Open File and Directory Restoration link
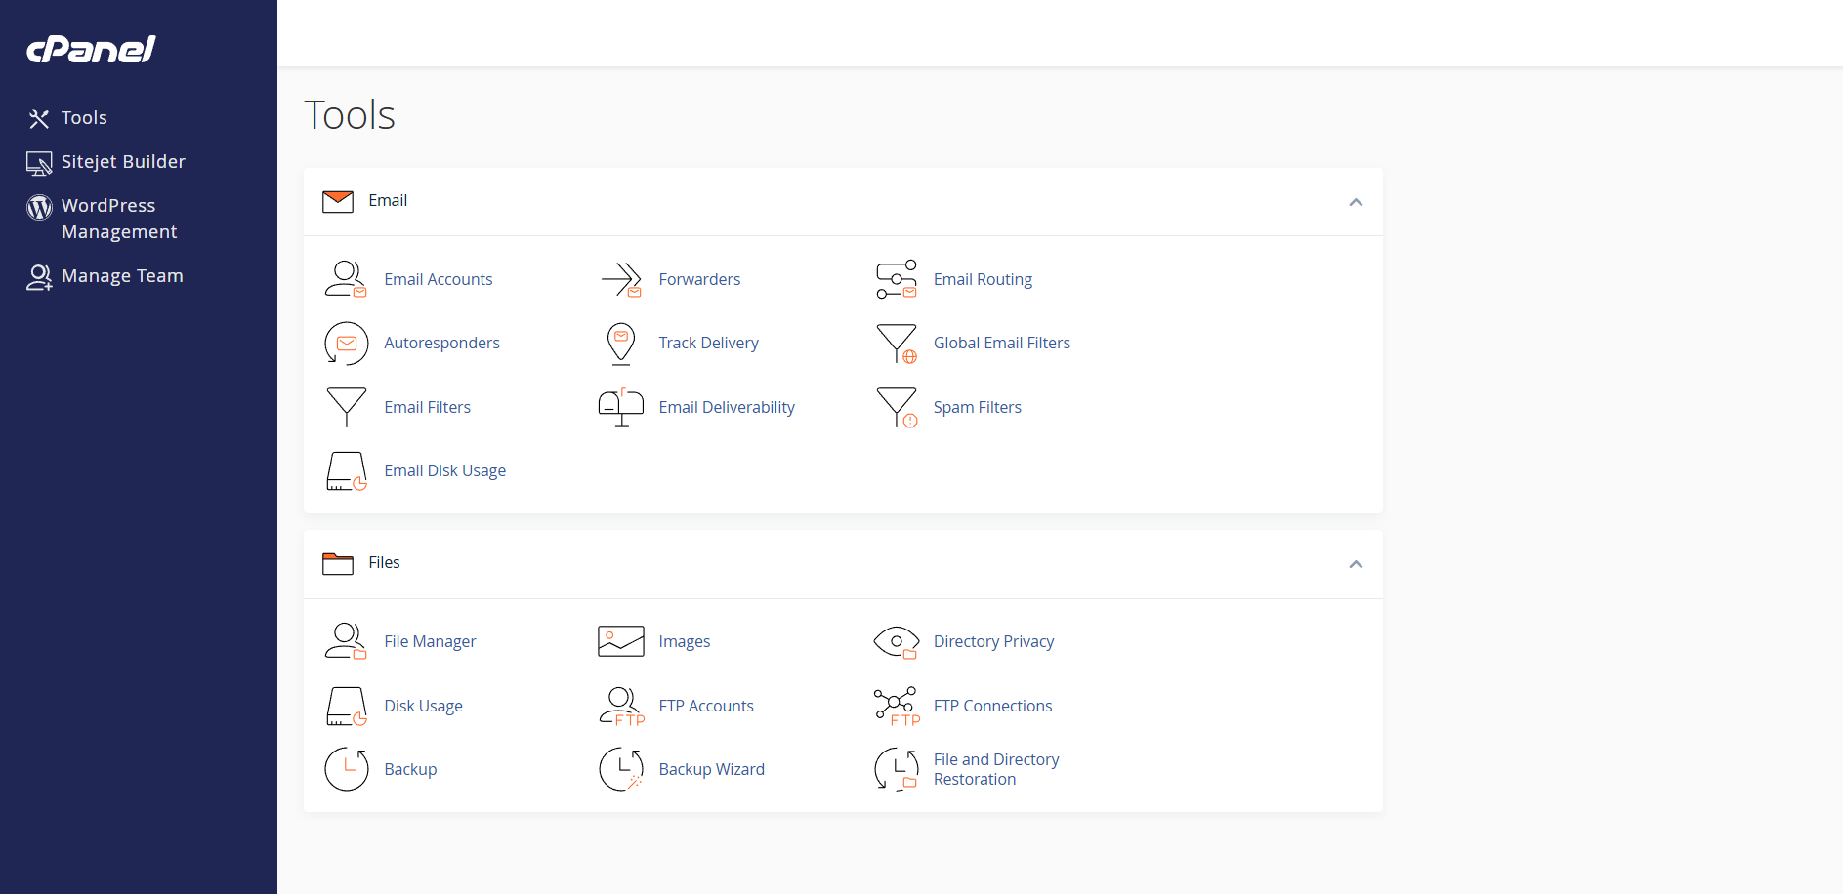1843x894 pixels. click(x=996, y=769)
